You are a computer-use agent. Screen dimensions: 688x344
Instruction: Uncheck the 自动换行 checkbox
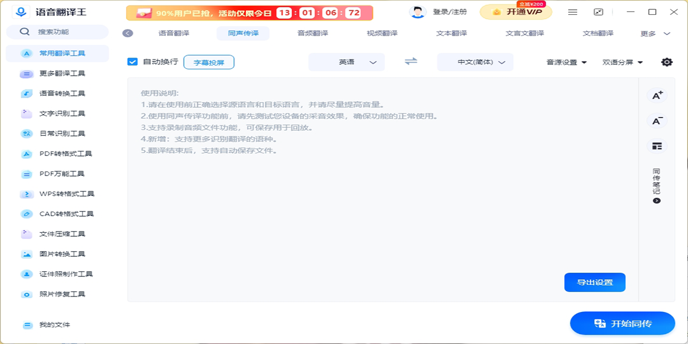point(133,61)
